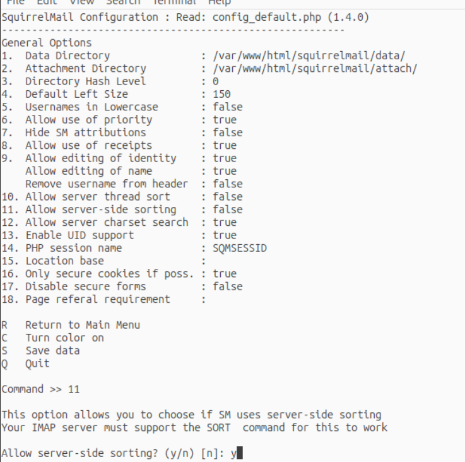The width and height of the screenshot is (465, 462).
Task: Click the SquirrelMail Configuration title line
Action: (x=185, y=17)
